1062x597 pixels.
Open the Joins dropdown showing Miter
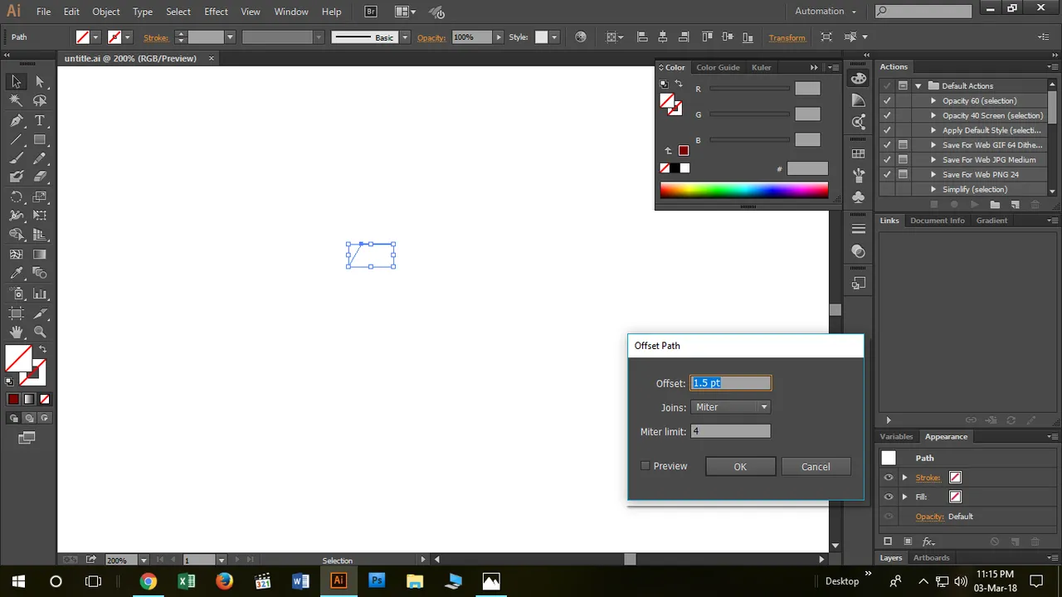click(730, 407)
